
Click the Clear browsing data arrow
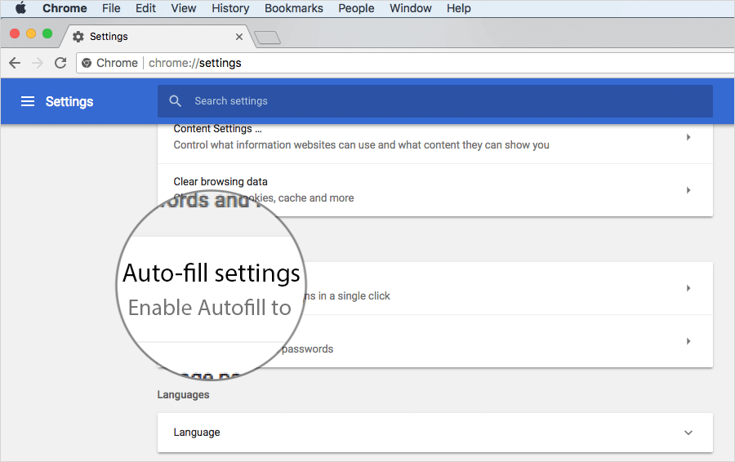(x=688, y=190)
